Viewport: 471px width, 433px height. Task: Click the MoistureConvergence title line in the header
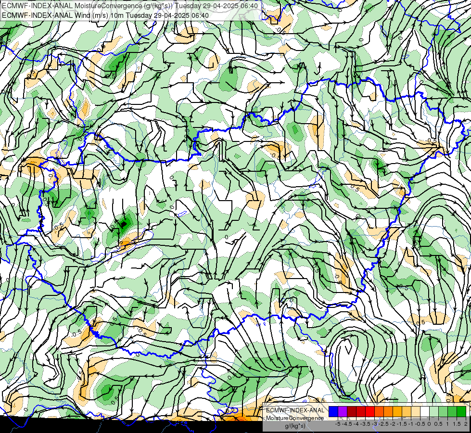click(x=130, y=5)
